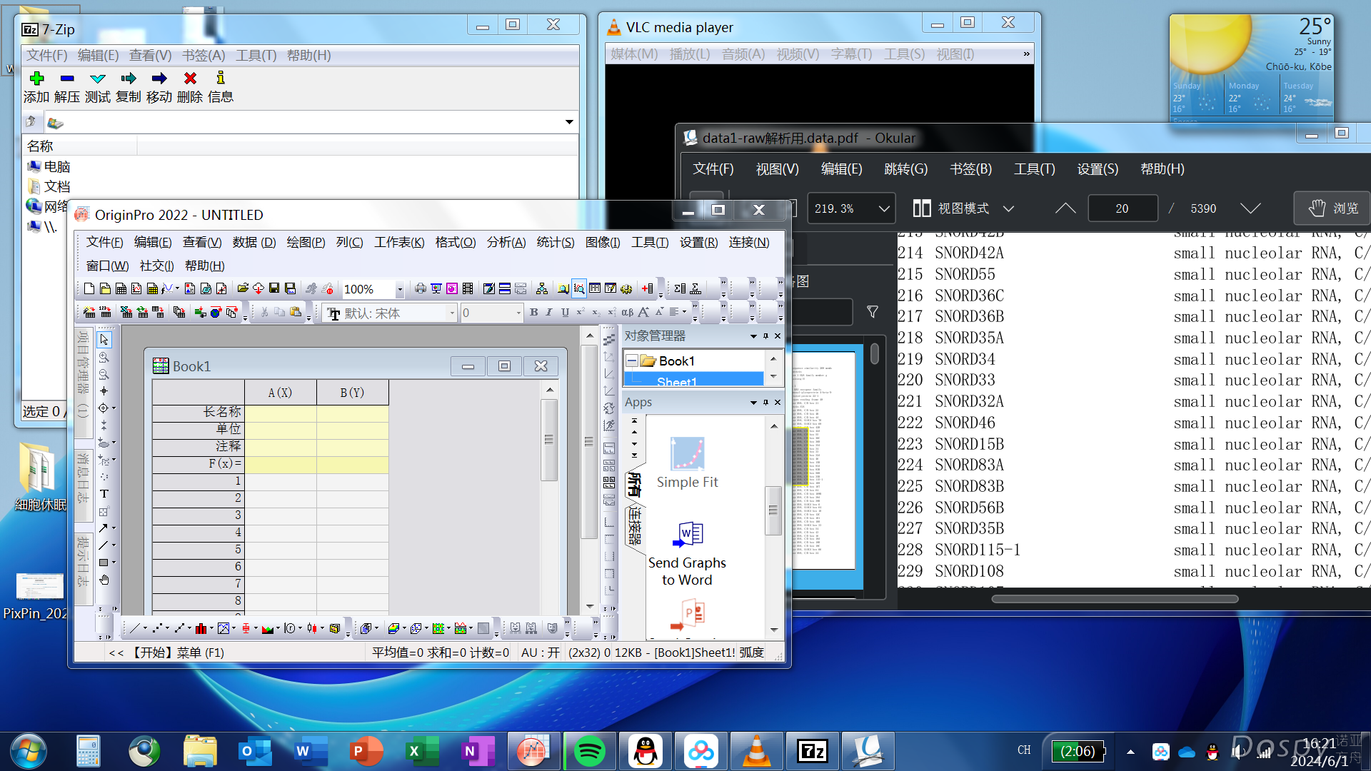Collapse the Book1 tree node in Object Manager
1371x771 pixels.
point(632,361)
